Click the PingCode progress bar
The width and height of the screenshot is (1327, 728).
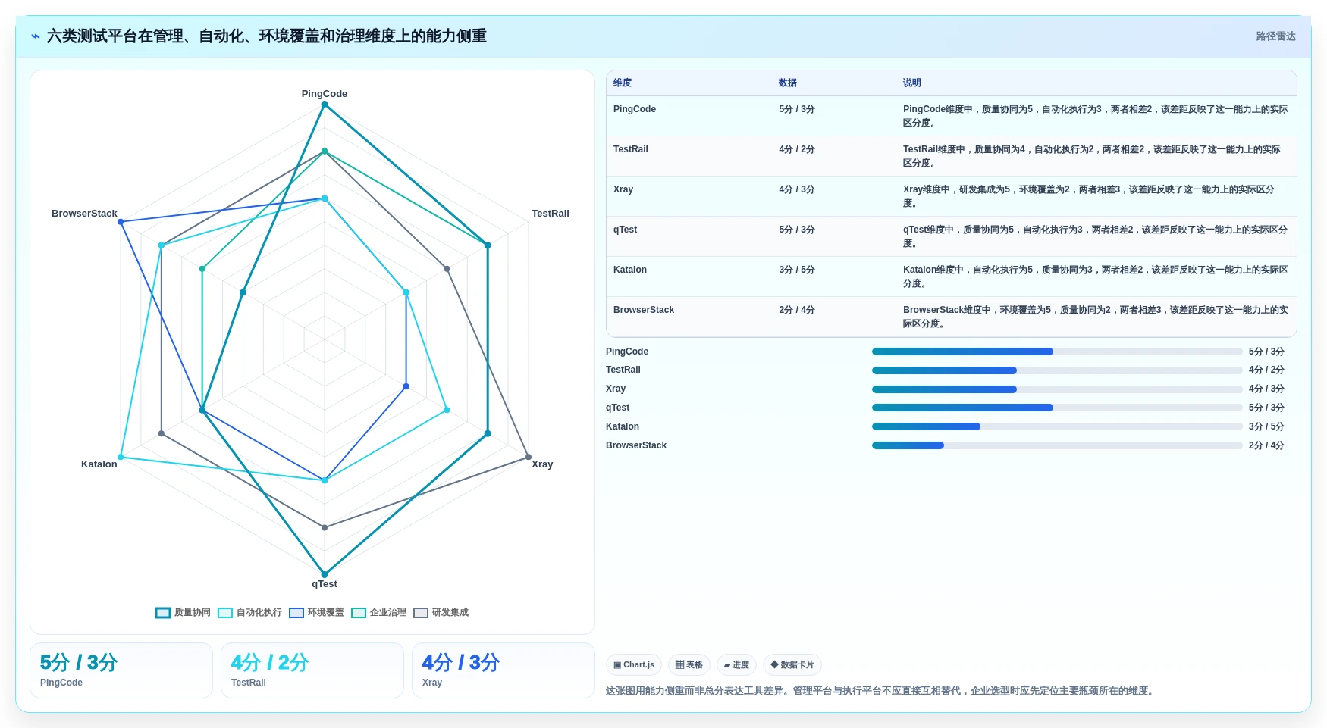pyautogui.click(x=1057, y=352)
